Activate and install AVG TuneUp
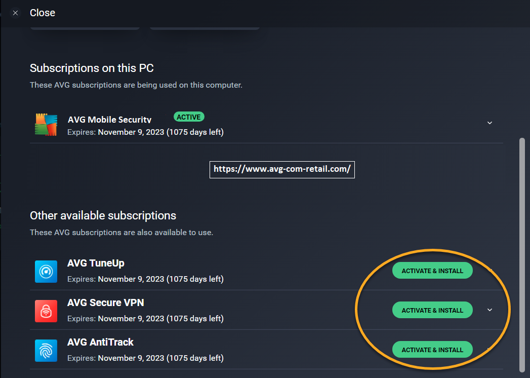 [x=432, y=271]
